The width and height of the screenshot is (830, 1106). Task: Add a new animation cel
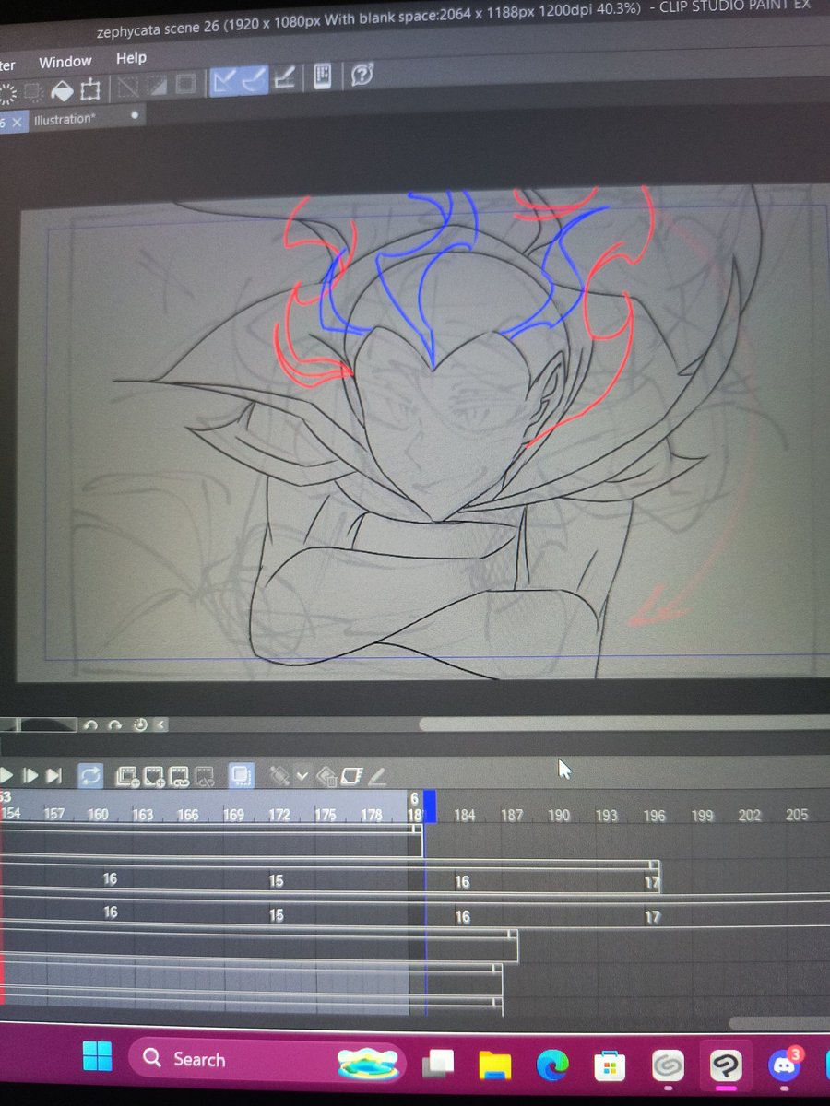click(153, 777)
